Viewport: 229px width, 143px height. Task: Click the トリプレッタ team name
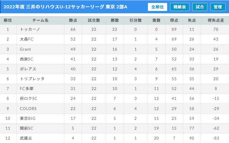(x=32, y=79)
